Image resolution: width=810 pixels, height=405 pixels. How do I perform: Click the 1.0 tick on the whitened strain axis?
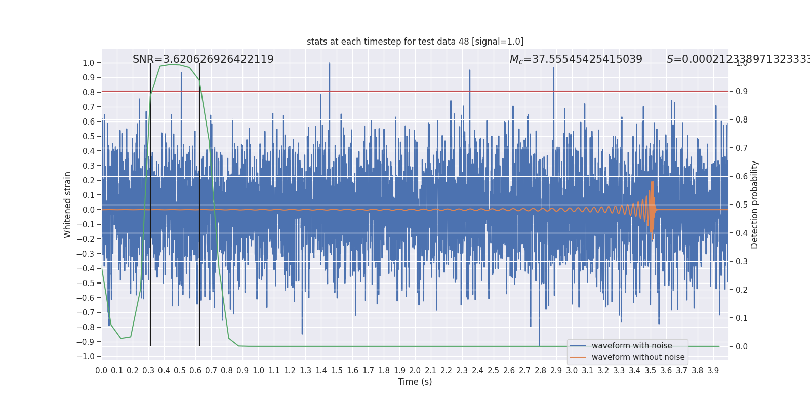(x=89, y=63)
